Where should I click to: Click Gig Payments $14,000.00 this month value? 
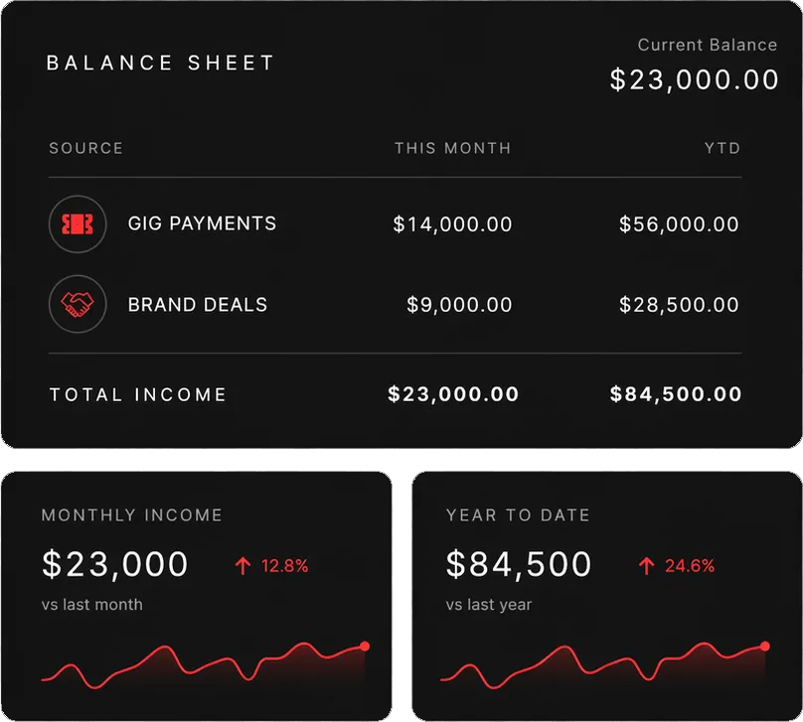point(452,224)
